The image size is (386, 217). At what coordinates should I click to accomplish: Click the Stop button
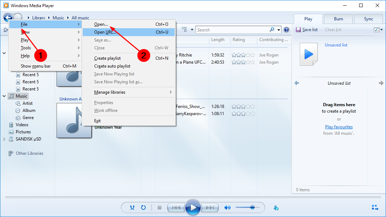(160, 208)
